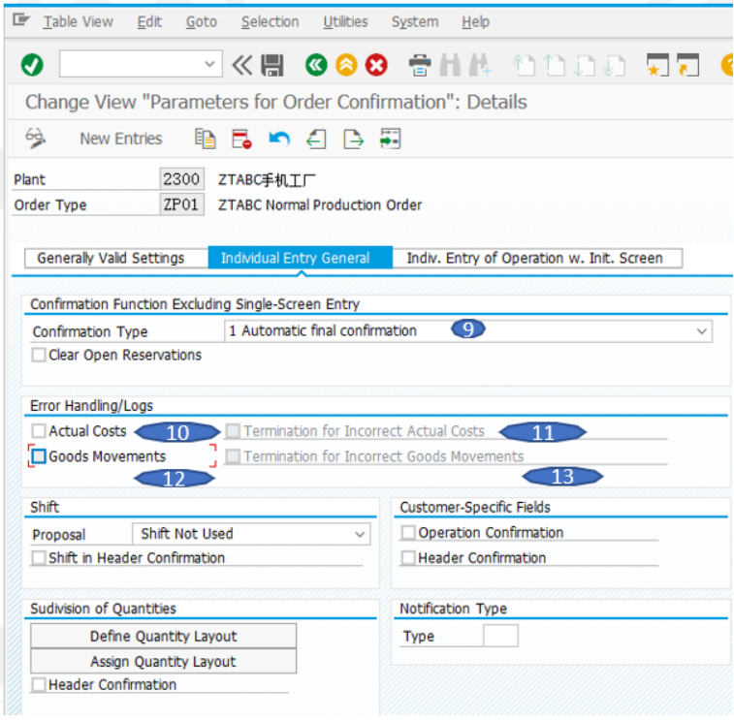Open the Goto menu
734x720 pixels.
[202, 21]
